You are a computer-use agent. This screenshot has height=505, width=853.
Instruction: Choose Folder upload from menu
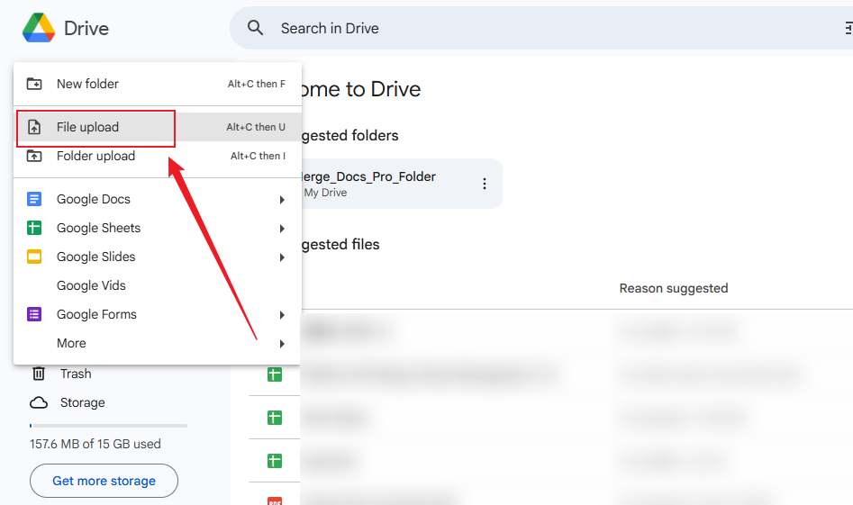click(158, 156)
